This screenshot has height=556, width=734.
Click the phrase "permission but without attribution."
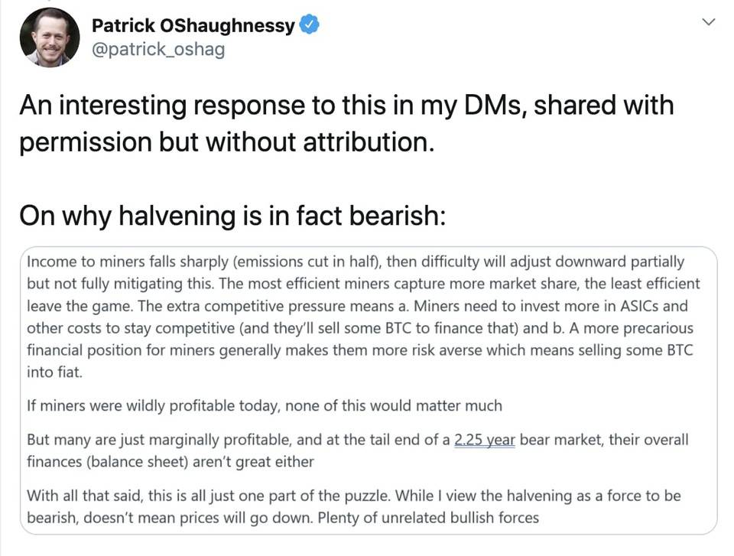tap(226, 143)
